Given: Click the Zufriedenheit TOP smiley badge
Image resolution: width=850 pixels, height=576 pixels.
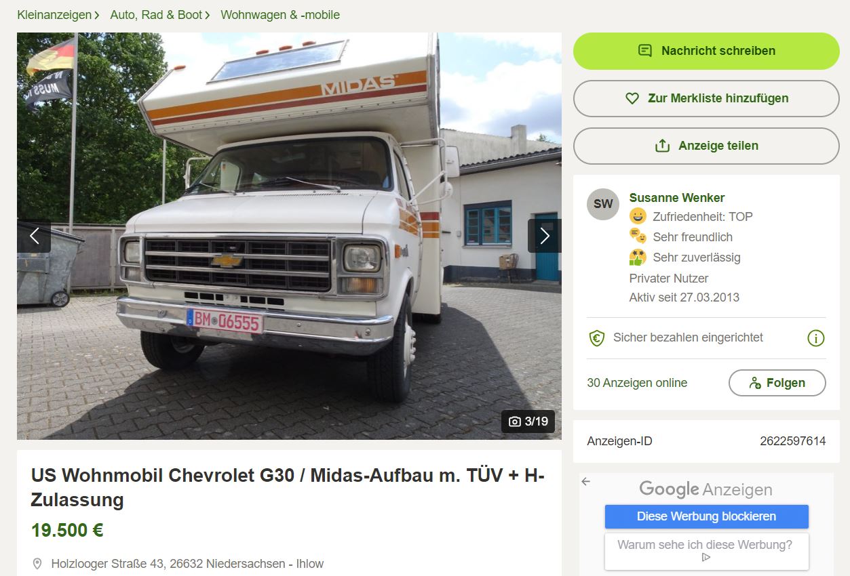Looking at the screenshot, I should coord(638,217).
